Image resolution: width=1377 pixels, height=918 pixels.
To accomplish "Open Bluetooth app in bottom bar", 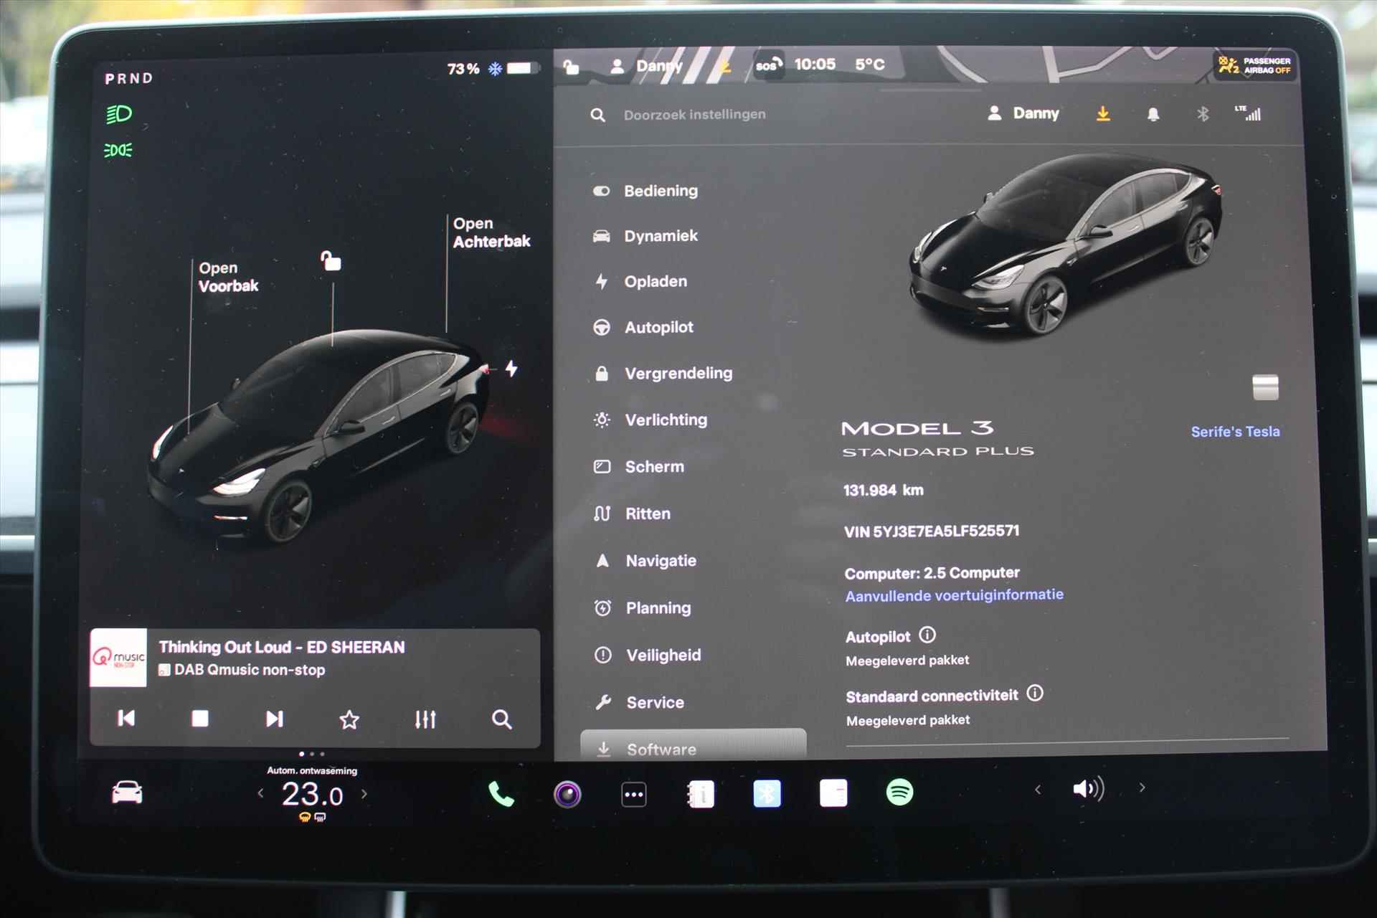I will [767, 793].
